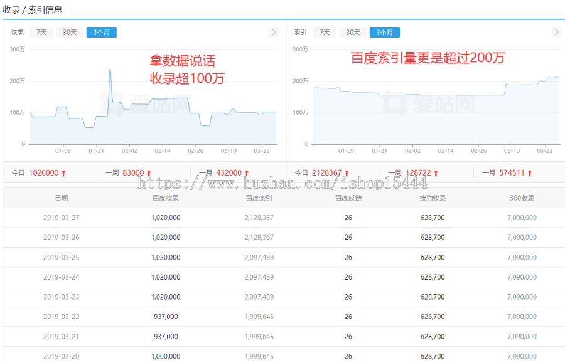Click red up arrow beside 一周 83000
Screen dimensions: 565x363
coord(149,173)
